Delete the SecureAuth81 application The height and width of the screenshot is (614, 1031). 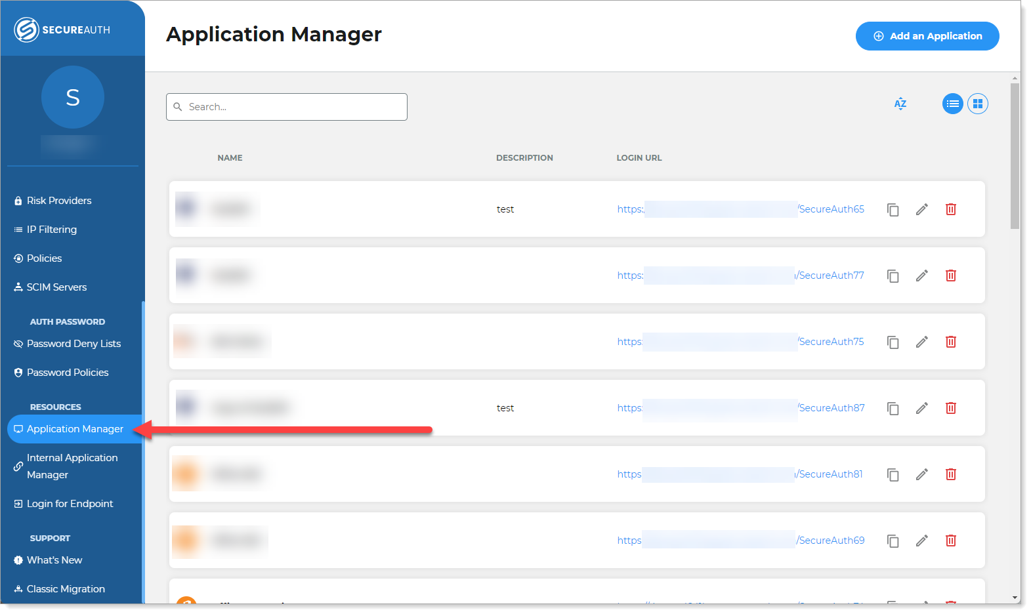click(x=951, y=474)
